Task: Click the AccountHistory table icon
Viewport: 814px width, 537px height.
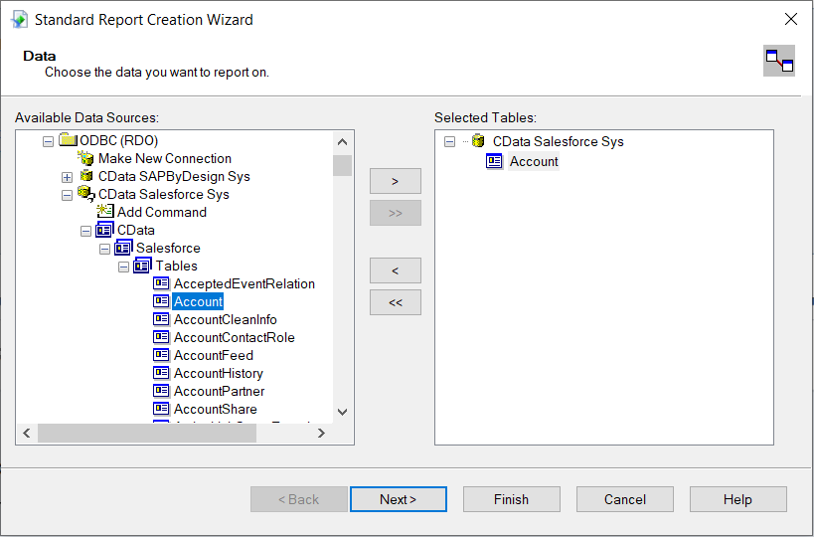Action: [x=162, y=373]
